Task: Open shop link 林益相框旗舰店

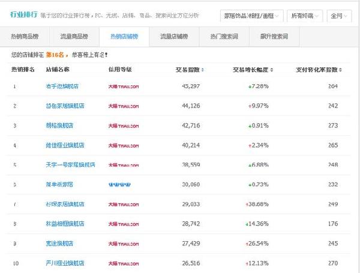Action: 65,224
